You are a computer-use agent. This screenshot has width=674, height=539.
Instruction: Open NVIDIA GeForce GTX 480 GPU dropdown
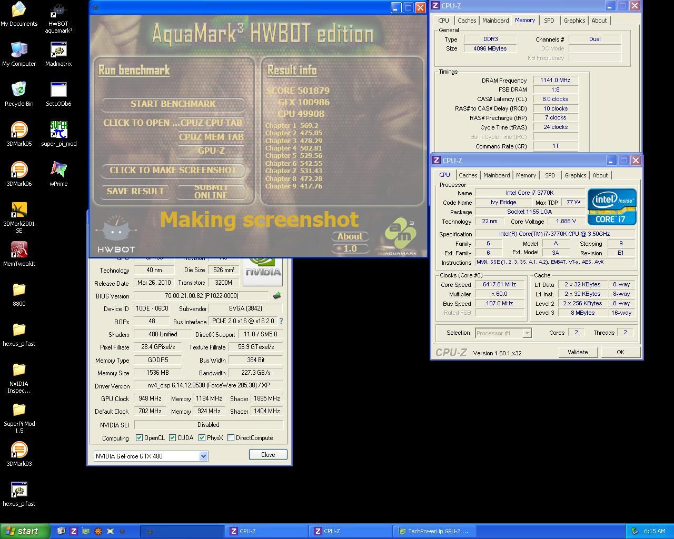(x=203, y=456)
